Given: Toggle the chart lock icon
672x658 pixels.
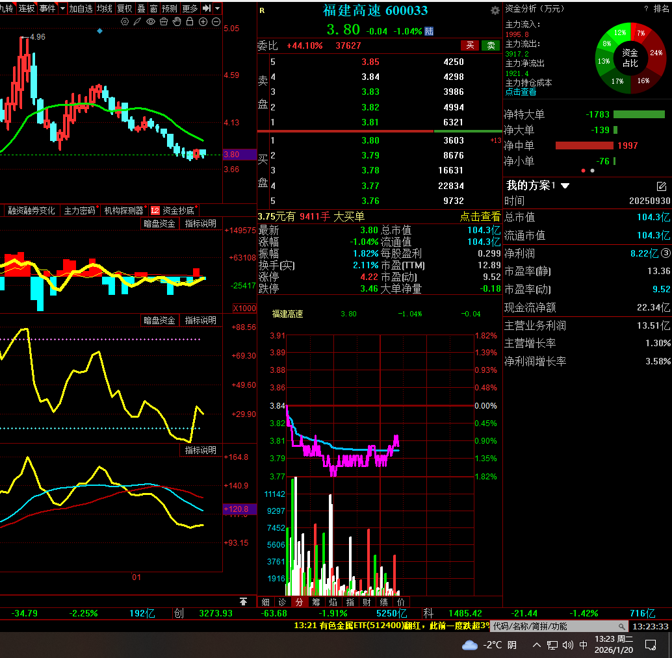Looking at the screenshot, I should coord(190,21).
